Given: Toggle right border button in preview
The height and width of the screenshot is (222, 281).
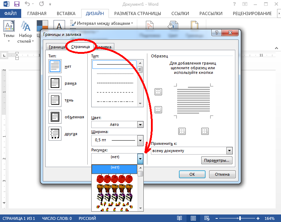Looking at the screenshot, I should coord(205,131).
